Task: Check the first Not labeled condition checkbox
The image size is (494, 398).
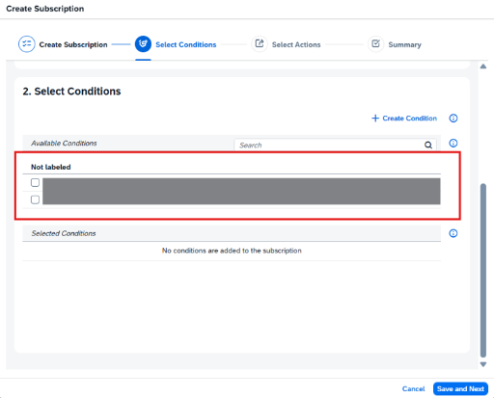Action: coord(35,183)
